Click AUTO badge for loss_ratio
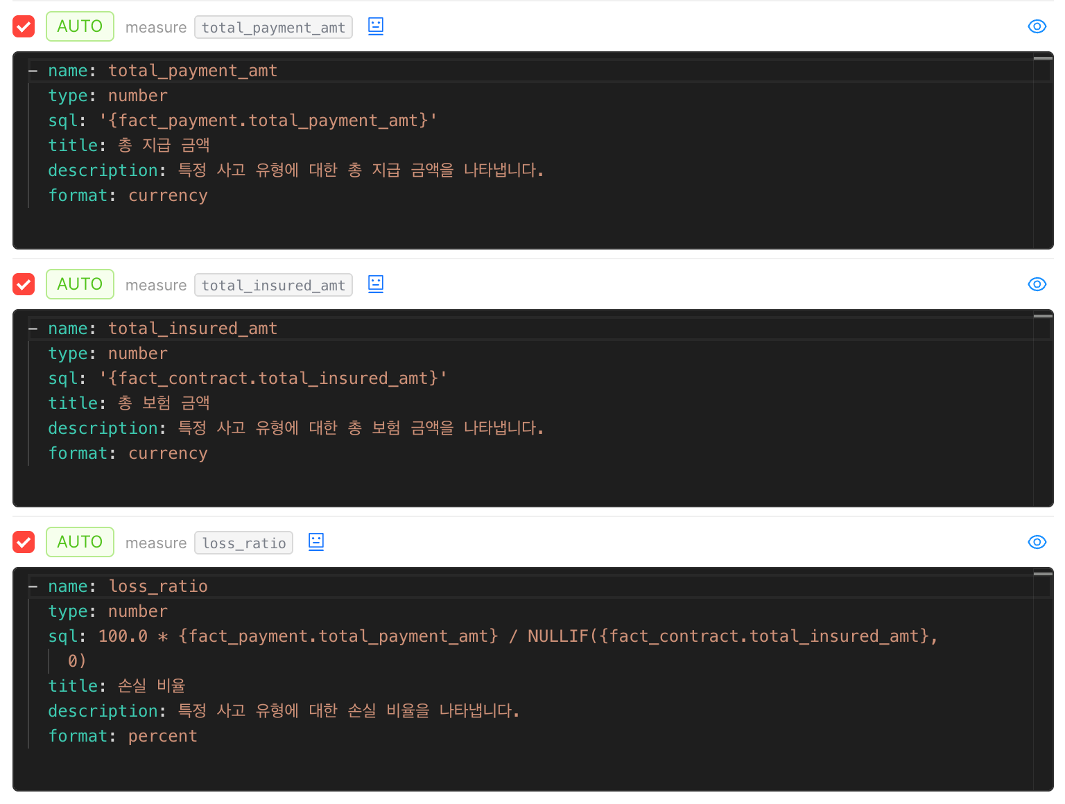Image resolution: width=1065 pixels, height=804 pixels. click(x=80, y=542)
